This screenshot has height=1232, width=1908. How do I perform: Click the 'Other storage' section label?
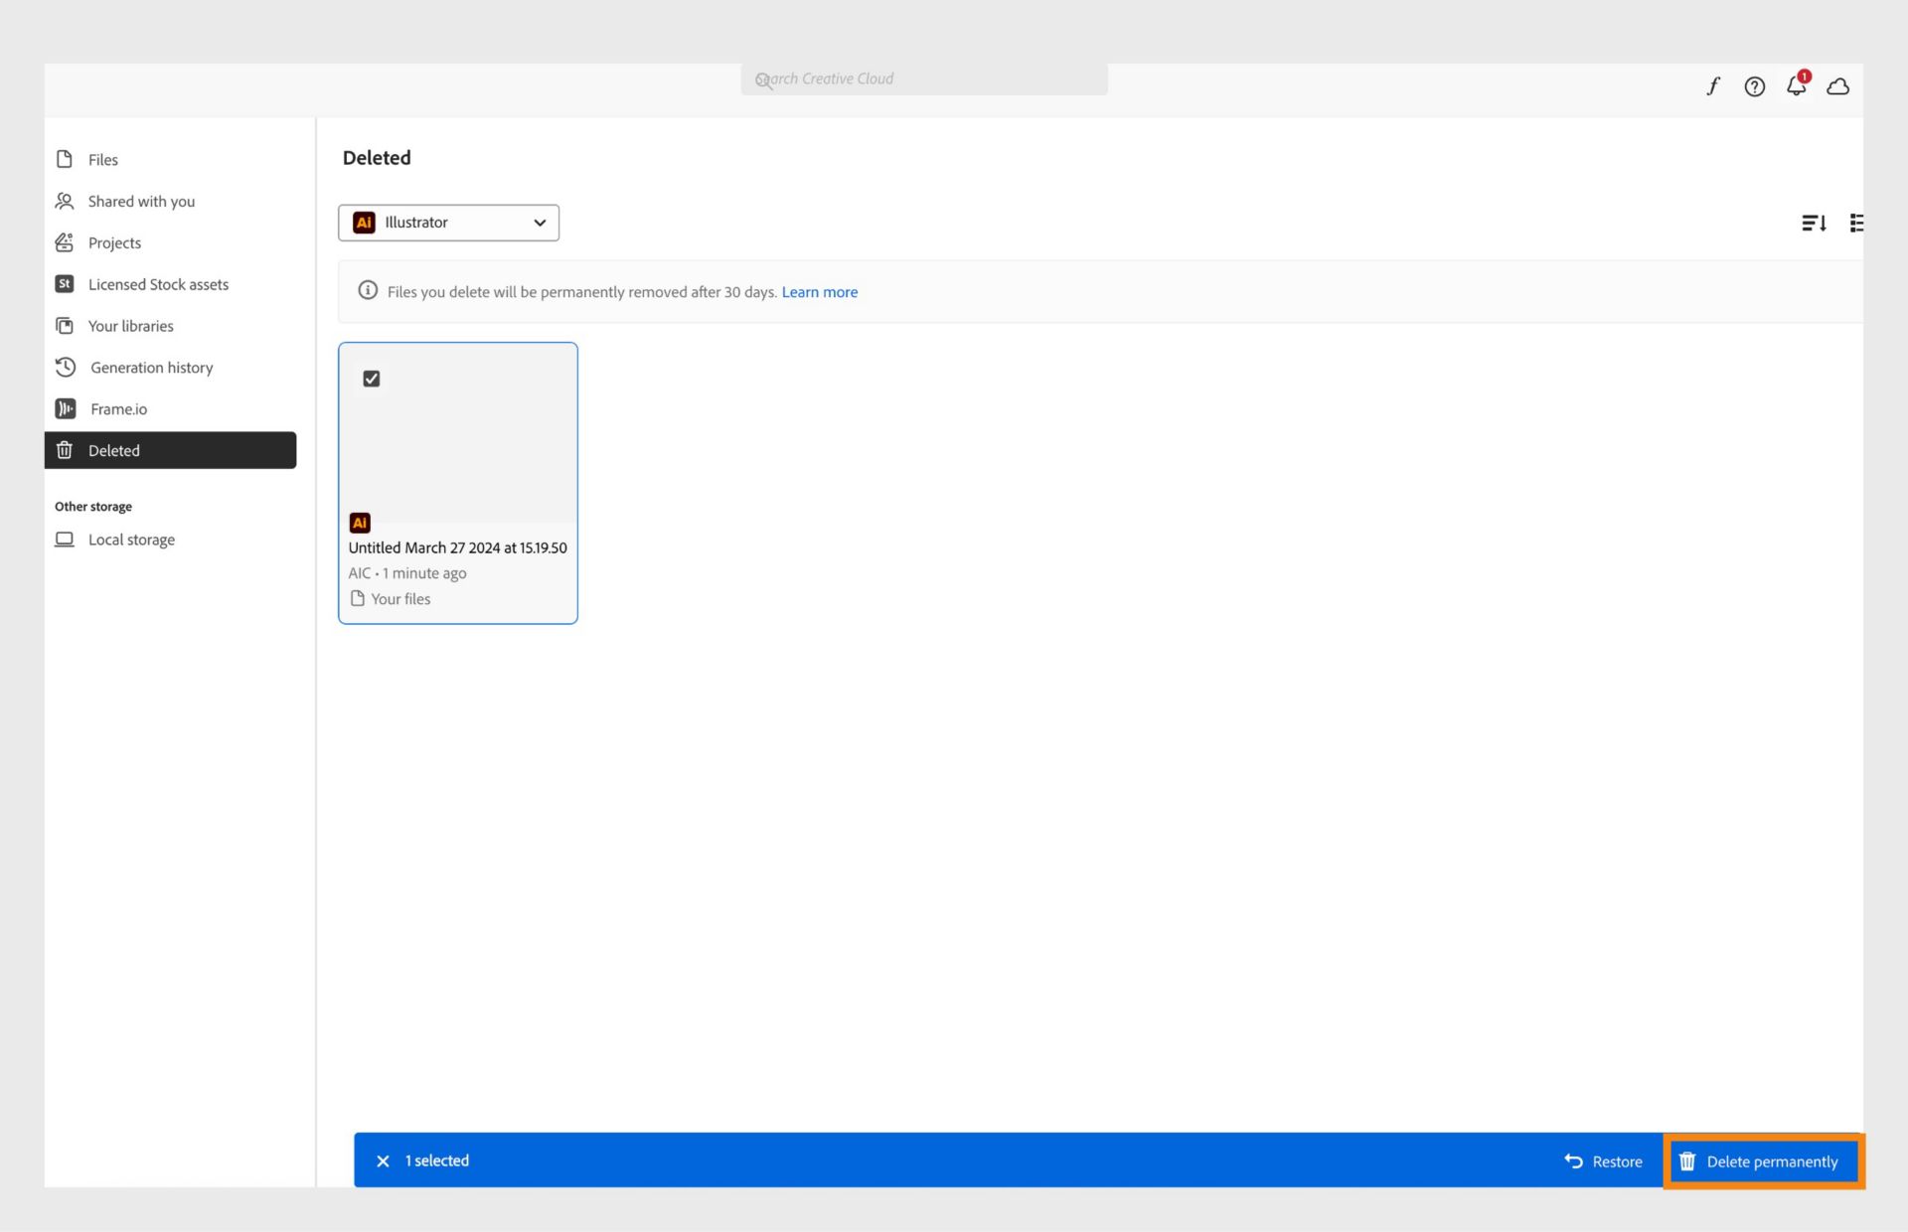coord(93,507)
